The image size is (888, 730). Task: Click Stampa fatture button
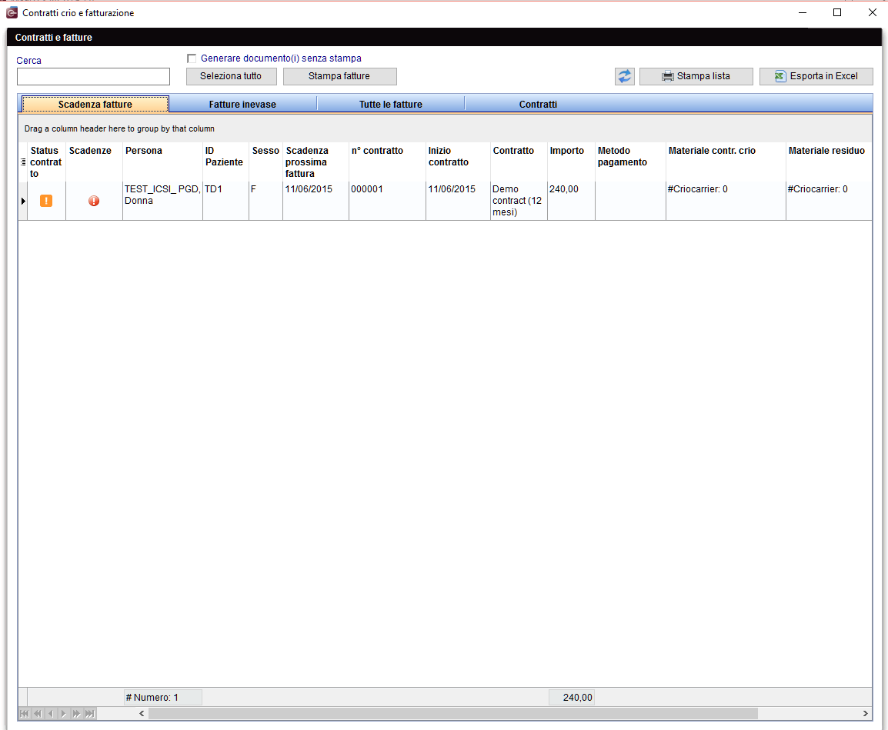tap(339, 76)
